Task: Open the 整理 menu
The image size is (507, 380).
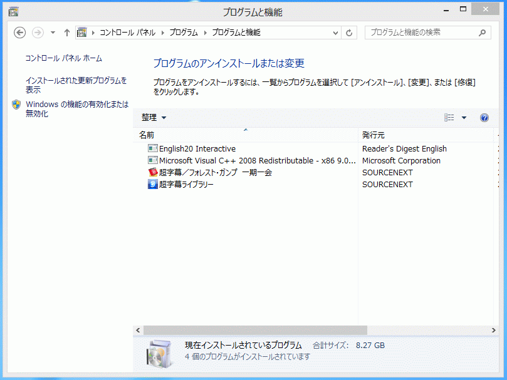Action: (x=154, y=118)
